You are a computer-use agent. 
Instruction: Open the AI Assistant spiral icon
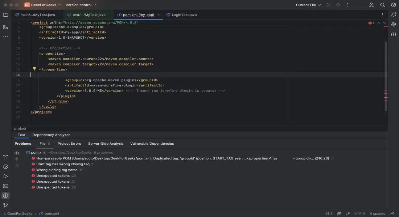394,24
